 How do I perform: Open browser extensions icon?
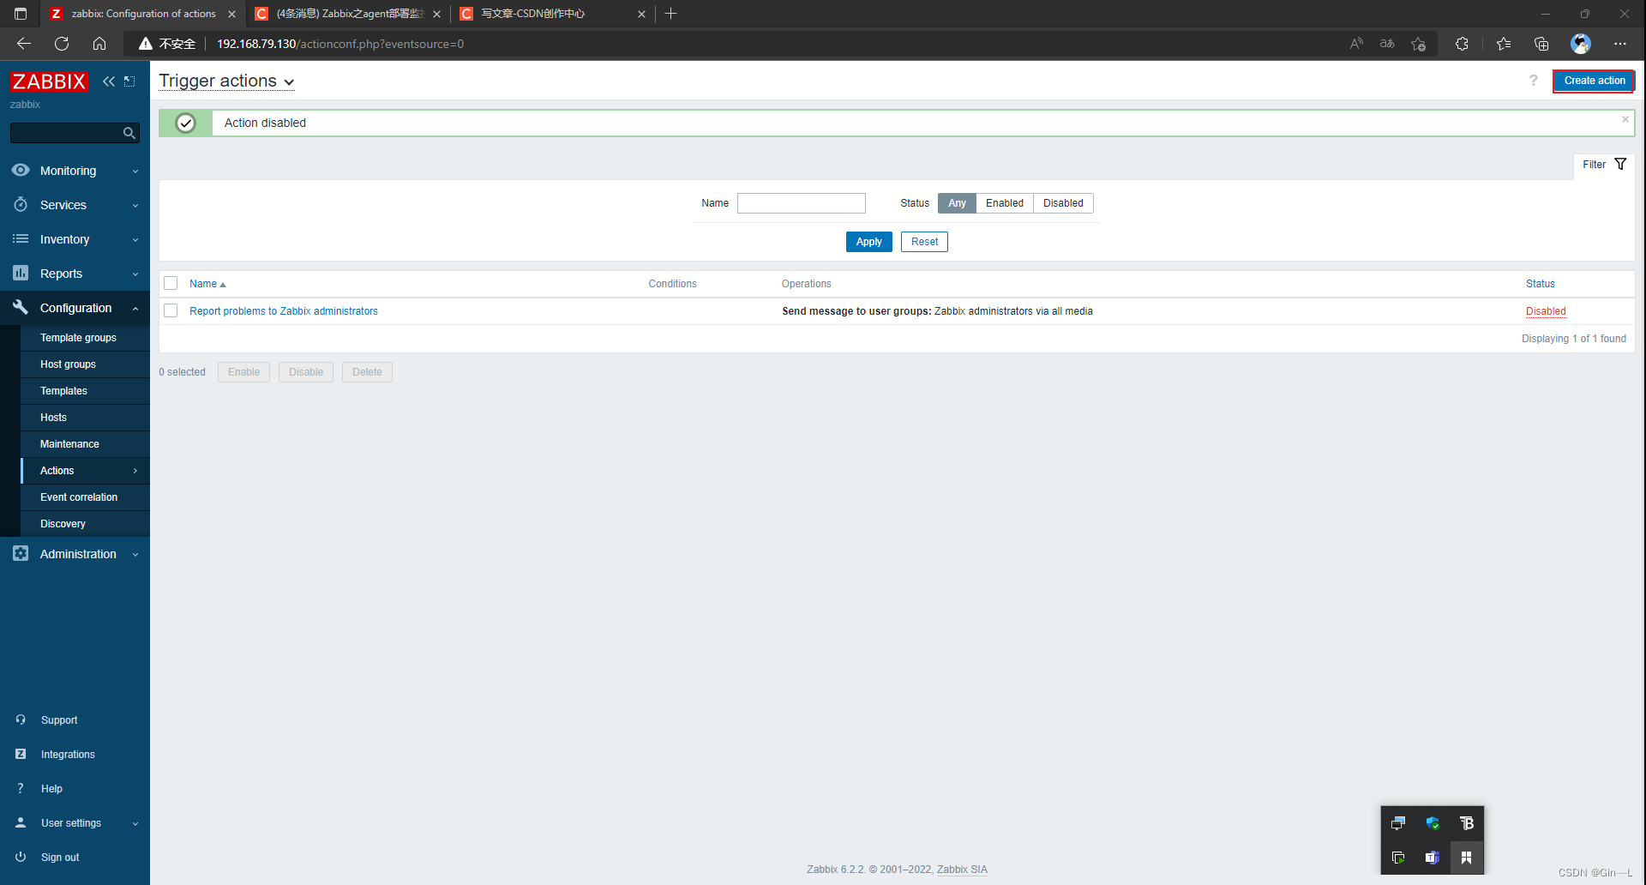pos(1462,44)
